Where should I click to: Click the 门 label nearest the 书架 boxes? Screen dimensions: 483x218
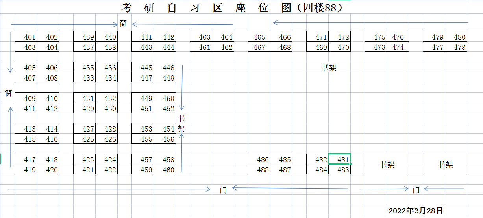click(x=416, y=190)
